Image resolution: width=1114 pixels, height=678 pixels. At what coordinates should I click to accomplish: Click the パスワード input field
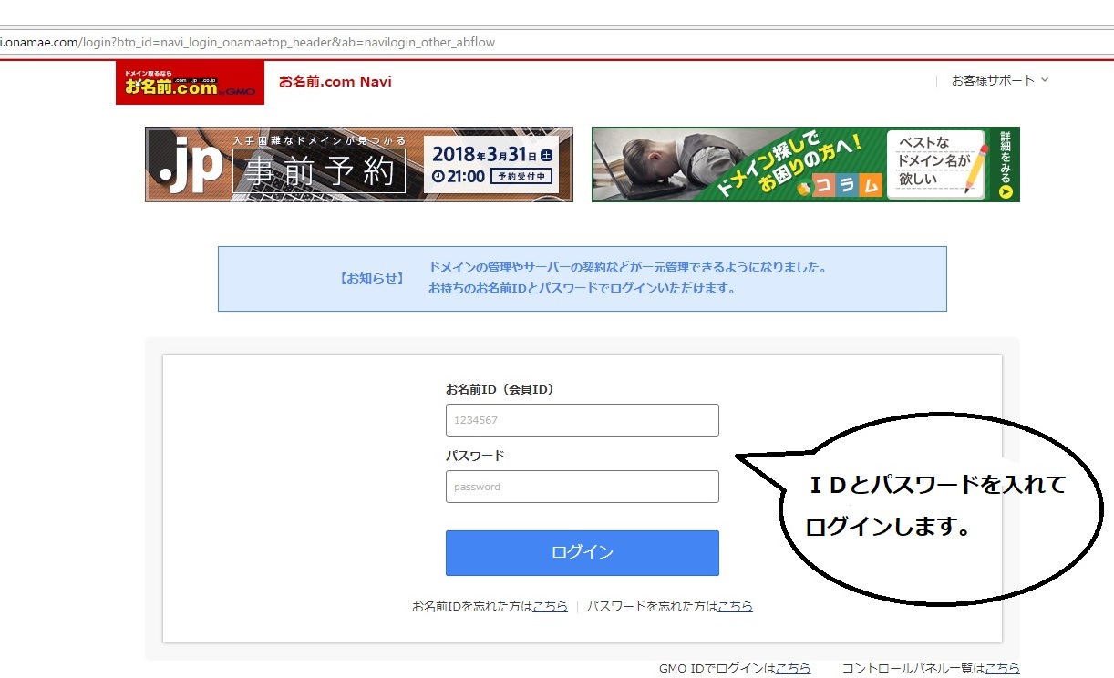583,487
